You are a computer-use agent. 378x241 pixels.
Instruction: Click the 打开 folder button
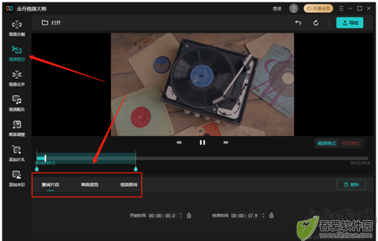[51, 23]
